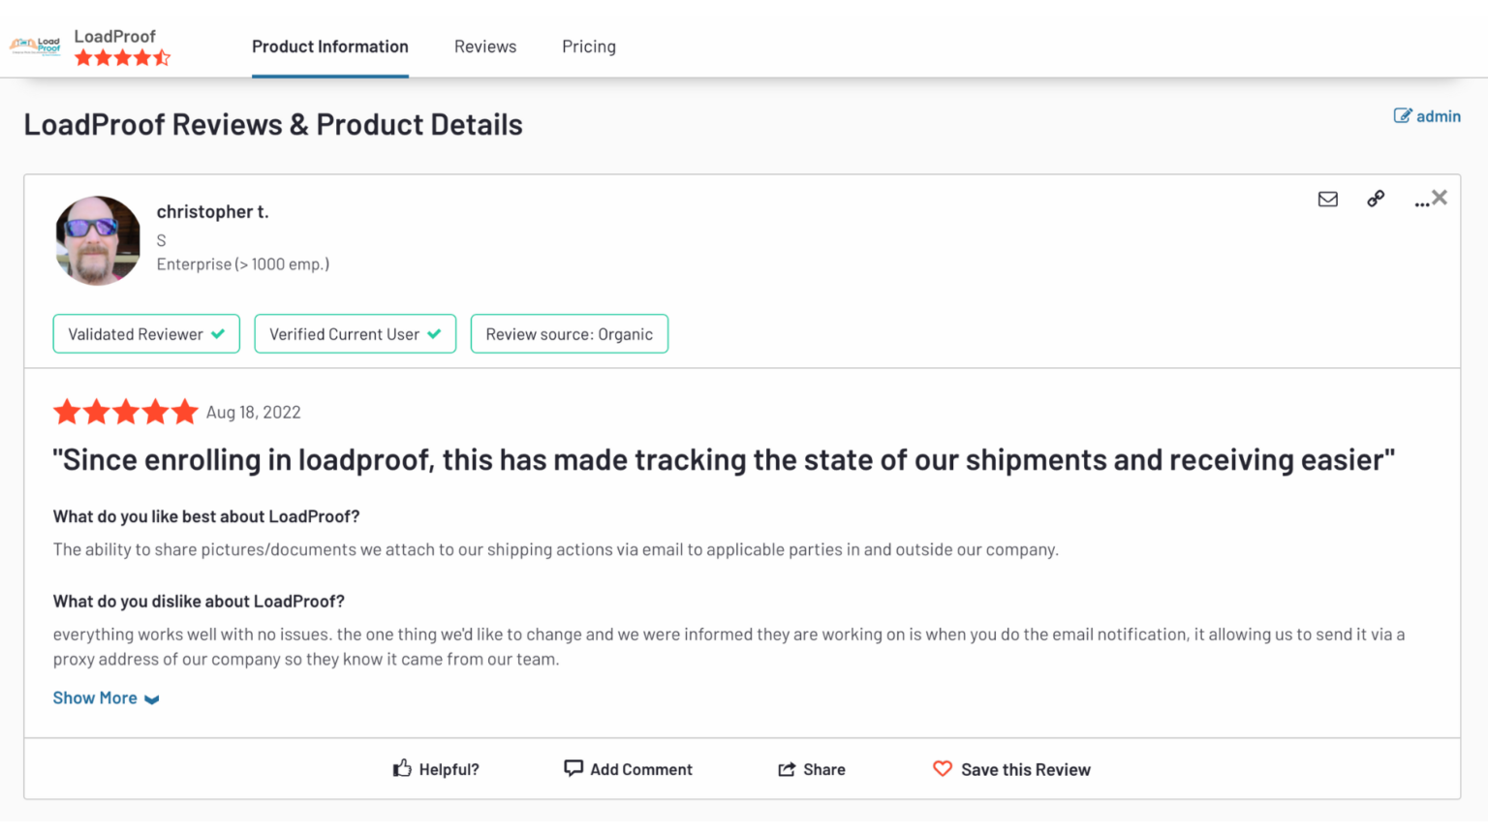Click the admin edit link
Image resolution: width=1488 pixels, height=837 pixels.
point(1427,116)
